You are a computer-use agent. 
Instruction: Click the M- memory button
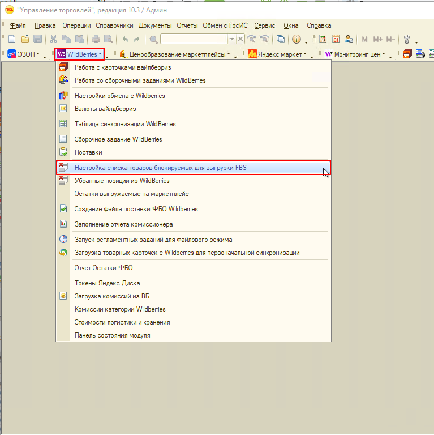(390, 40)
